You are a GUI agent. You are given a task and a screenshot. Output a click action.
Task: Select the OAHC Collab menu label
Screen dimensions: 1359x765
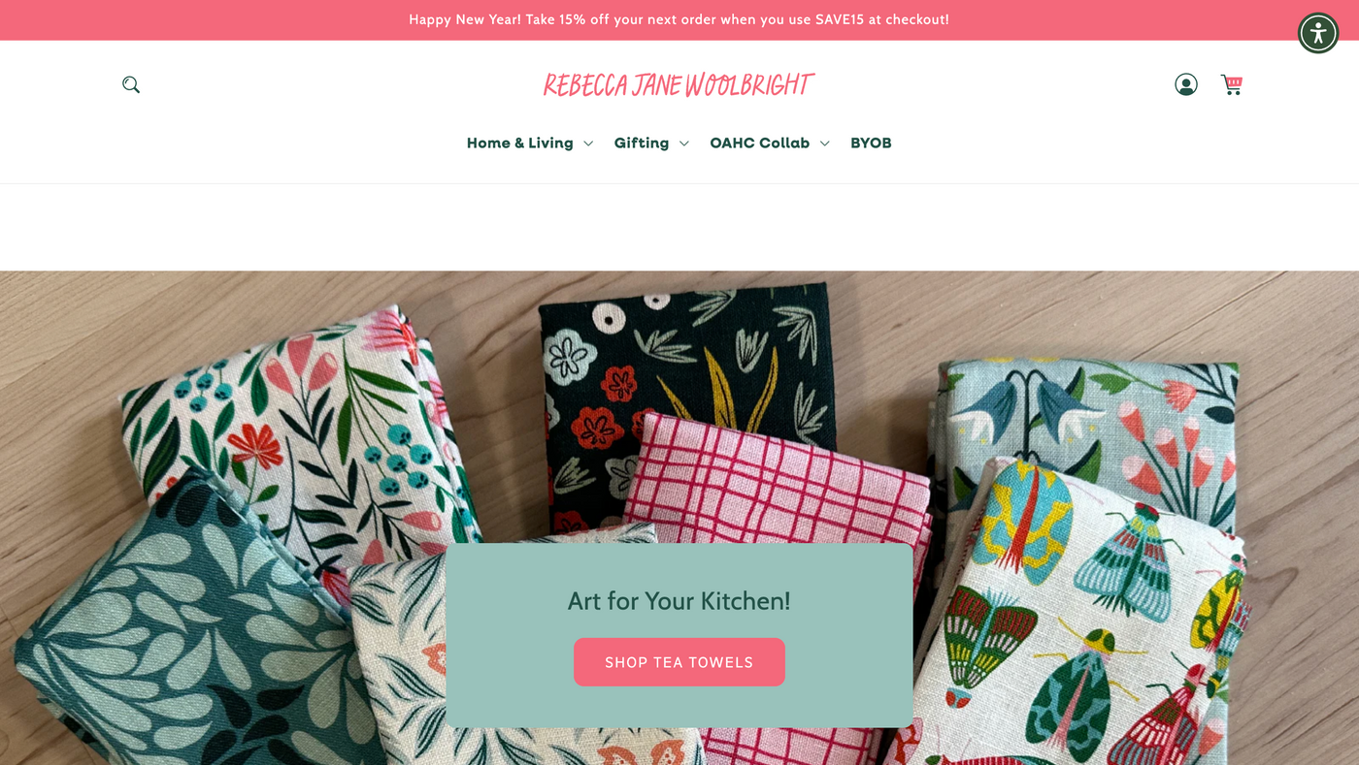759,143
